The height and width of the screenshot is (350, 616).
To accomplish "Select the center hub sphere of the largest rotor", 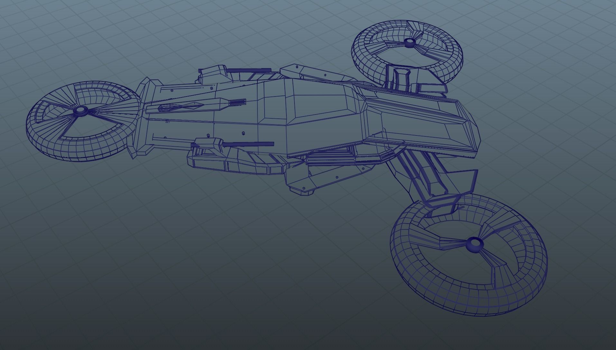I will coord(475,245).
